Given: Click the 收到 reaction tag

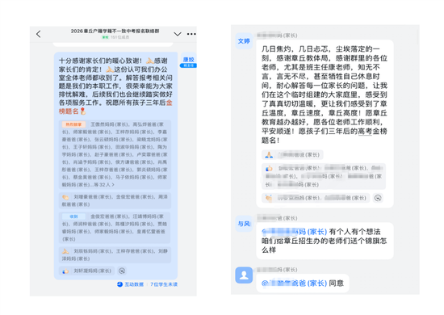Looking at the screenshot, I should pos(73,216).
